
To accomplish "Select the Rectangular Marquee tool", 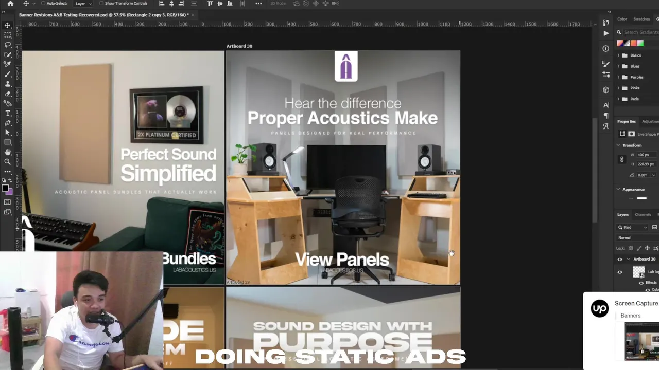I will click(8, 35).
